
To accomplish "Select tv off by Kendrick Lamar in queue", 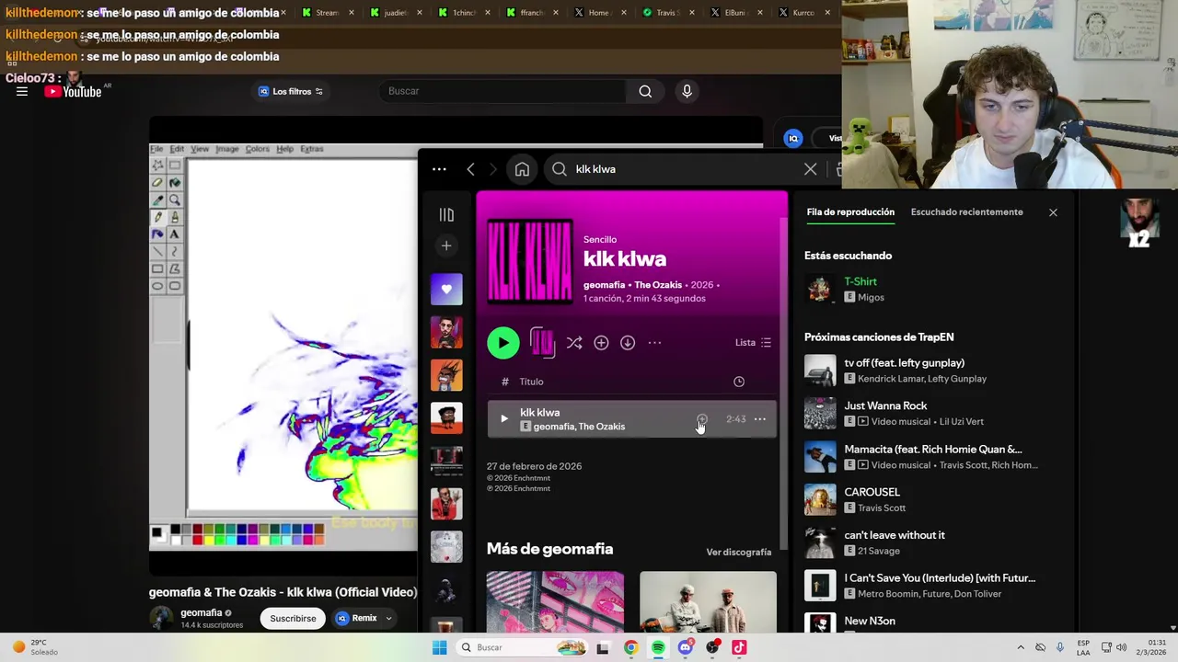I will click(930, 371).
